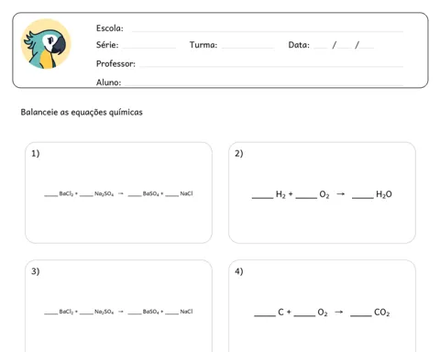This screenshot has width=440, height=352.
Task: Click the blank before BaCl2 in exercise 1
Action: coord(51,195)
